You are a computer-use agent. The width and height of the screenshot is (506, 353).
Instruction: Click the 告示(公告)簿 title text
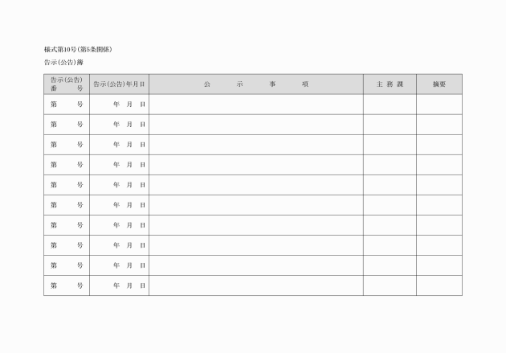pos(63,63)
